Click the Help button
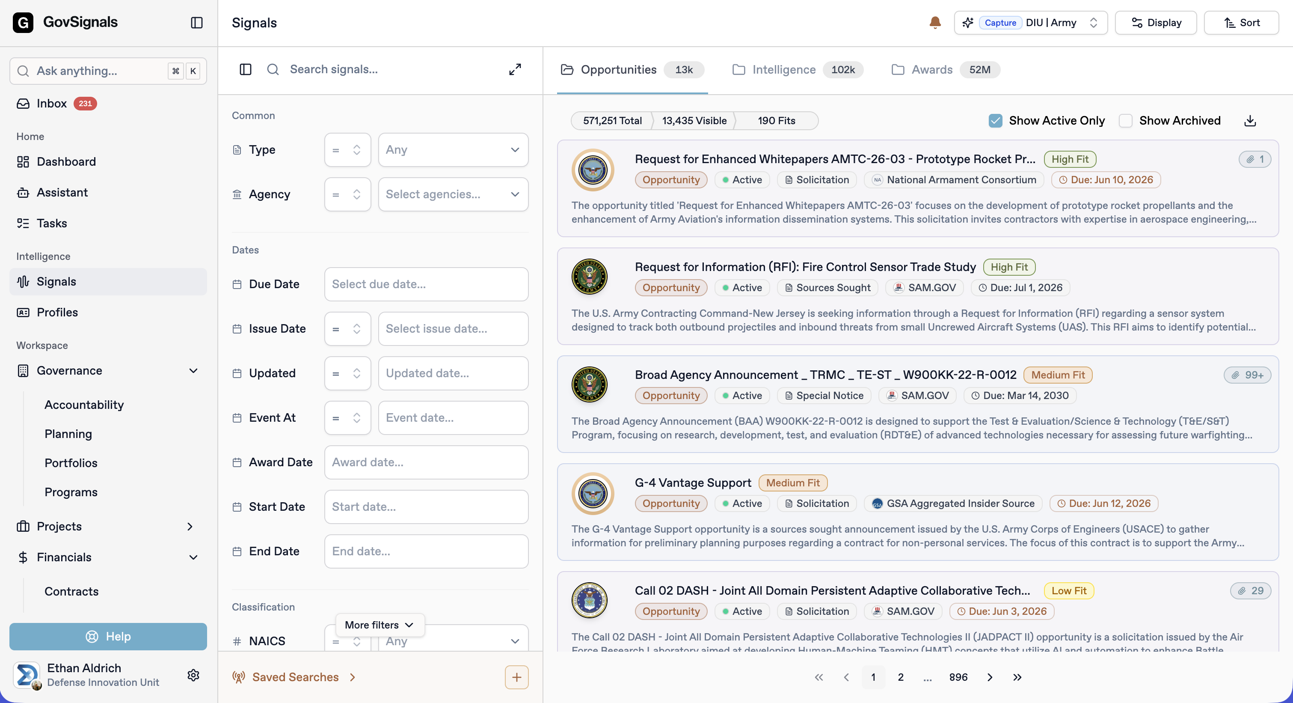 click(108, 636)
